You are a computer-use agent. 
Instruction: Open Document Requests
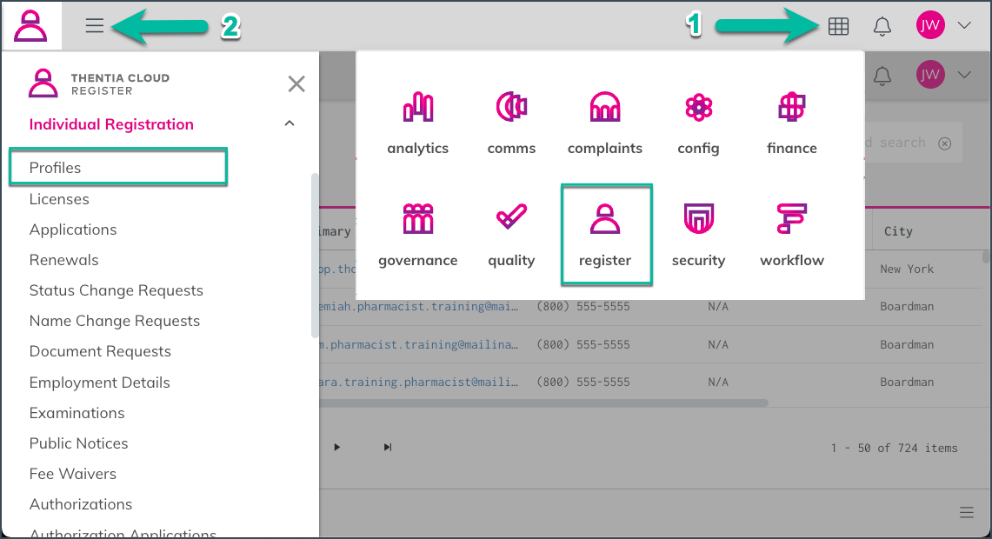click(100, 351)
